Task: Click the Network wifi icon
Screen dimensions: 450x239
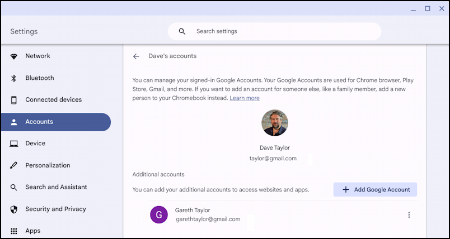Action: (14, 56)
